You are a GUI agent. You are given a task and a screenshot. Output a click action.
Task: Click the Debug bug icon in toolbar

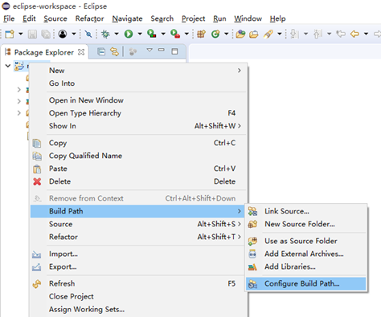click(105, 34)
